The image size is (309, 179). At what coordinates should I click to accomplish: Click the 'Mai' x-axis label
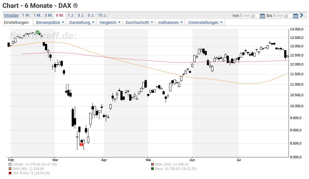pos(148,160)
